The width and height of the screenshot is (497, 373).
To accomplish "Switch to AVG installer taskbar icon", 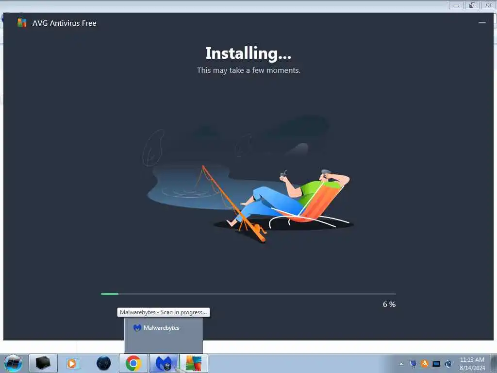I will [x=194, y=363].
